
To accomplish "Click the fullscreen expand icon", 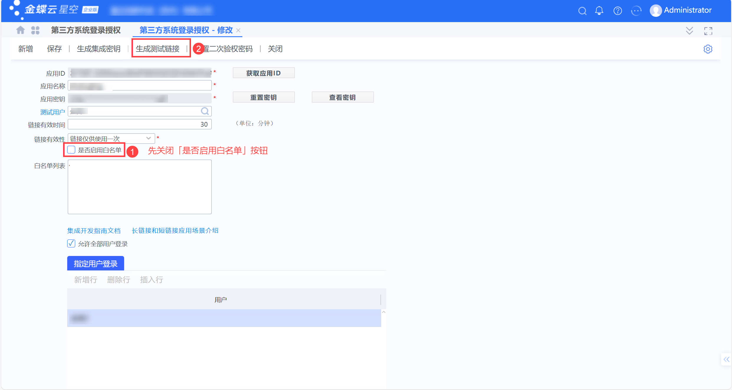I will click(x=708, y=31).
